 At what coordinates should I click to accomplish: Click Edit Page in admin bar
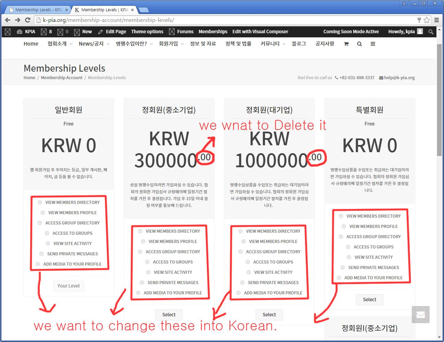112,32
